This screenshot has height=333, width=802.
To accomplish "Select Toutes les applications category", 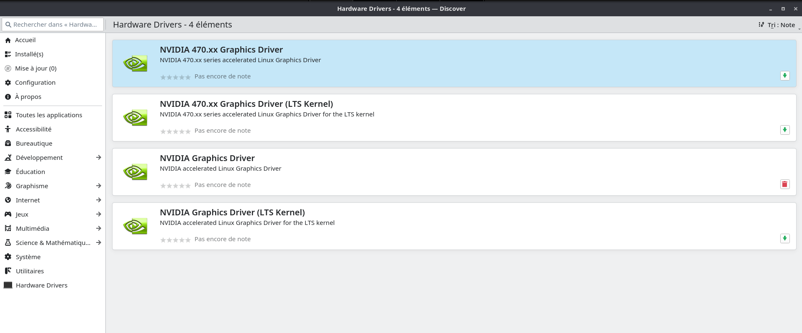I will tap(53, 115).
